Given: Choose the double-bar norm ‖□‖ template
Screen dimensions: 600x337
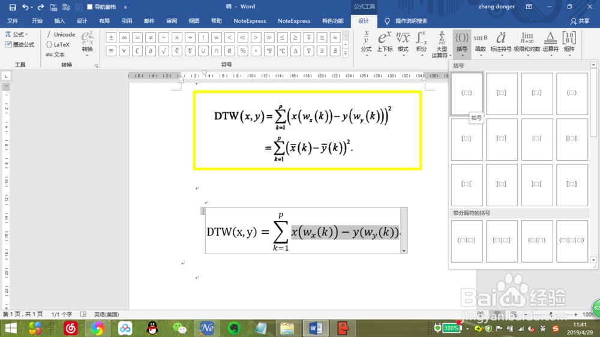Looking at the screenshot, I should point(572,139).
